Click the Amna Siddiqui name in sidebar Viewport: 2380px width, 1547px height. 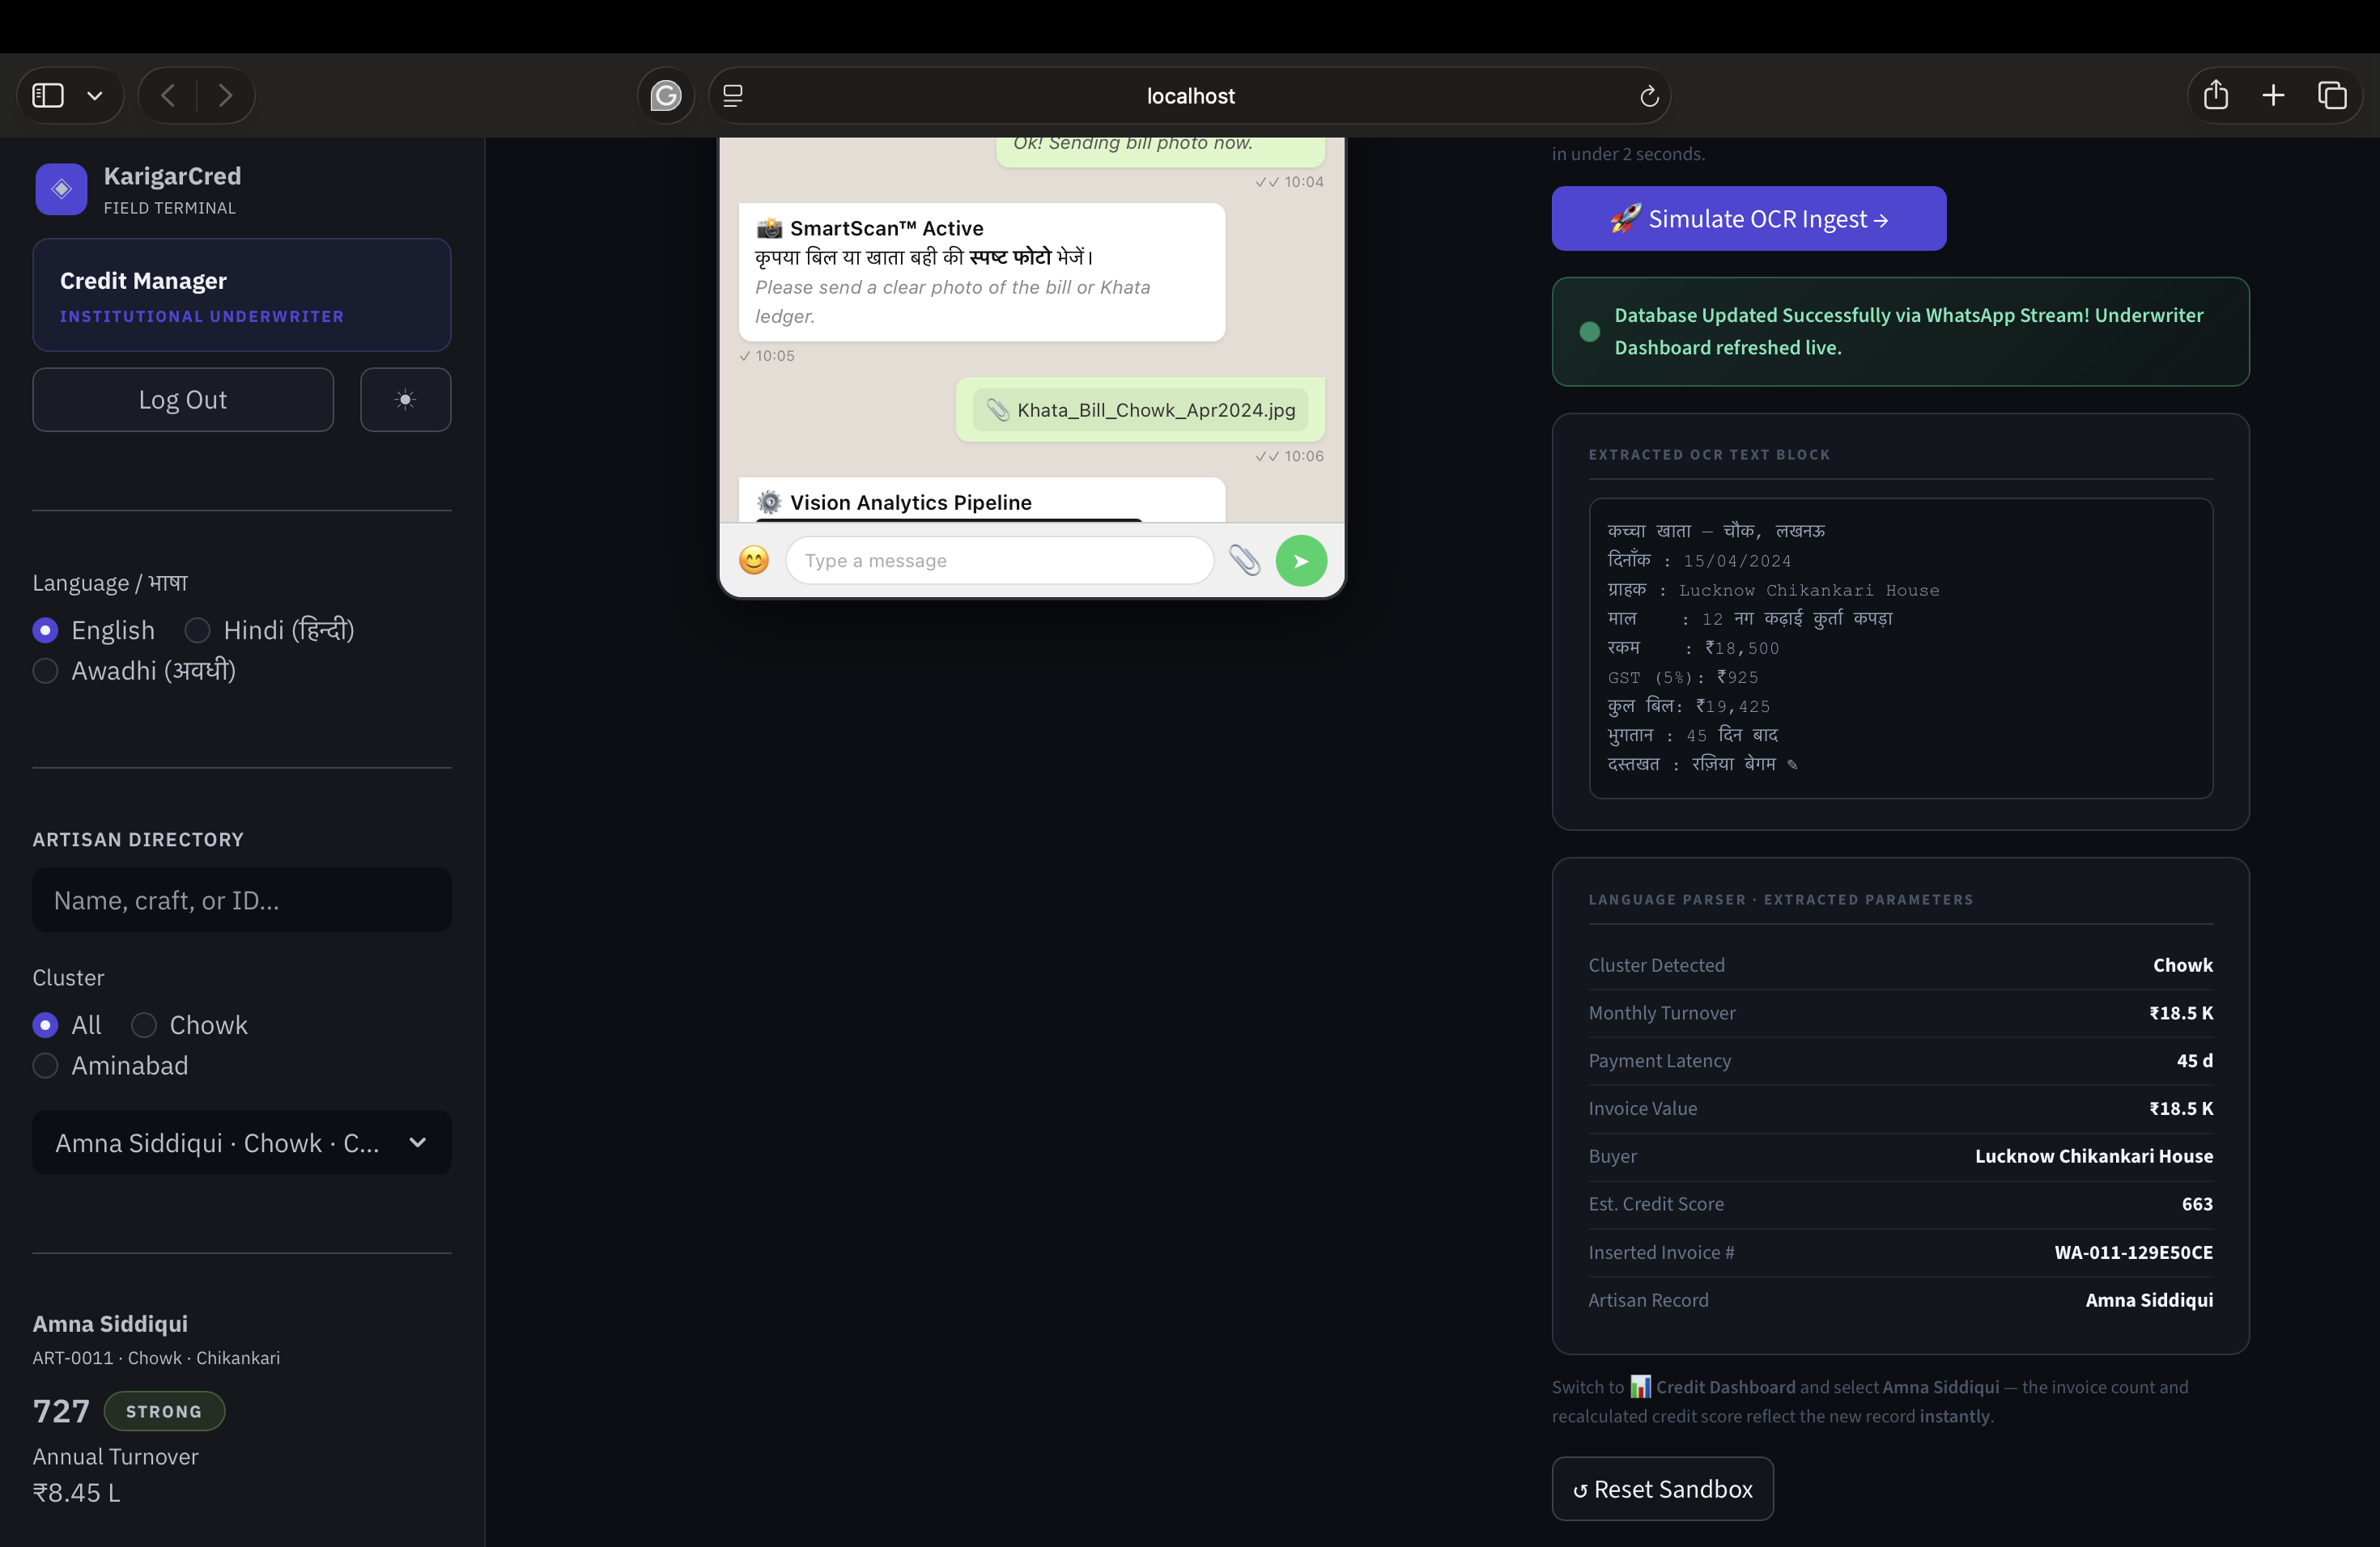[x=110, y=1323]
